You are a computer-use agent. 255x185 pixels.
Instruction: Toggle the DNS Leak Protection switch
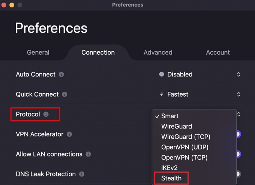pyautogui.click(x=238, y=174)
